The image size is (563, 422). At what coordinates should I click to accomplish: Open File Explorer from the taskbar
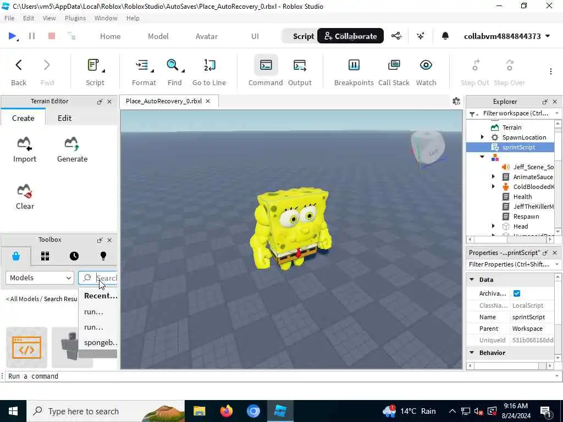pyautogui.click(x=199, y=411)
